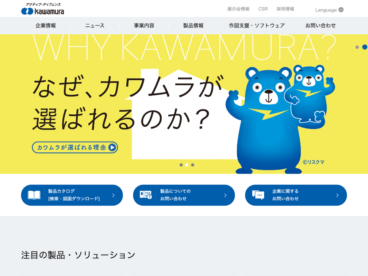The image size is (368, 276).
Task: Select the first carousel slide dot
Action: 181,165
